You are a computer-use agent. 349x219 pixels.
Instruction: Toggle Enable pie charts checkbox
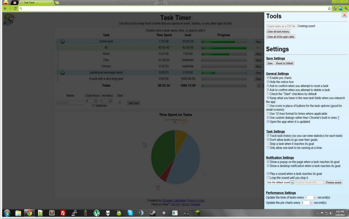[268, 78]
